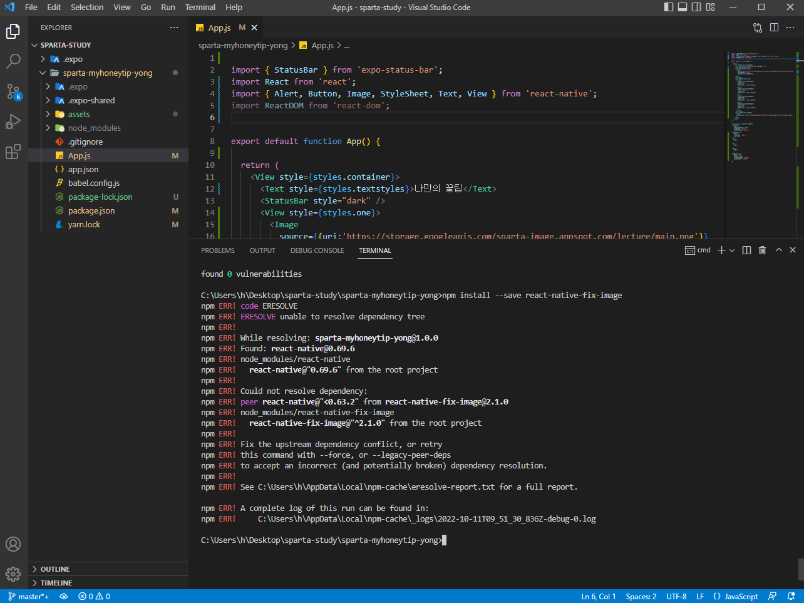The height and width of the screenshot is (603, 804).
Task: Open the terminal launch profile dropdown arrow
Action: [x=732, y=250]
